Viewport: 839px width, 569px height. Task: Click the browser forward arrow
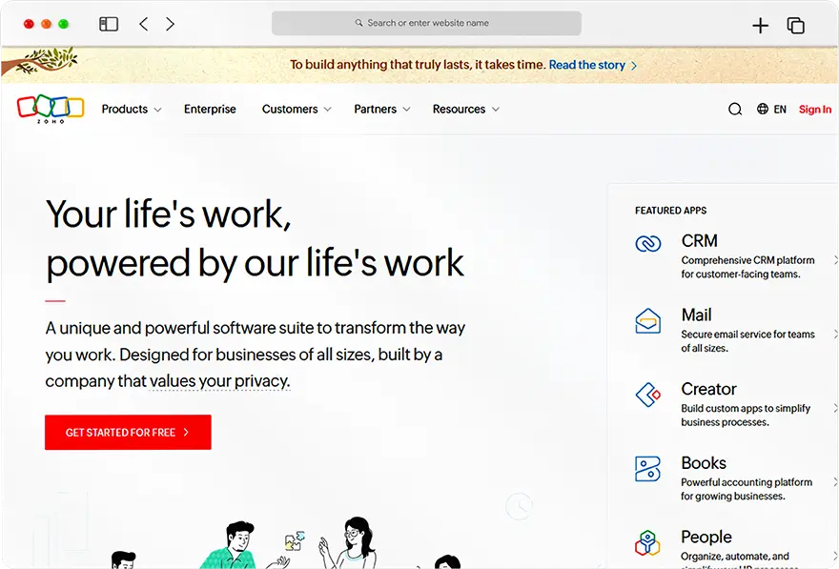[170, 23]
